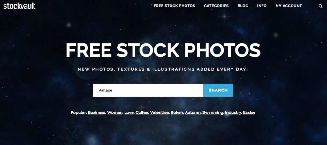Follow the Woman popular link
Image resolution: width=327 pixels, height=145 pixels.
[x=115, y=112]
